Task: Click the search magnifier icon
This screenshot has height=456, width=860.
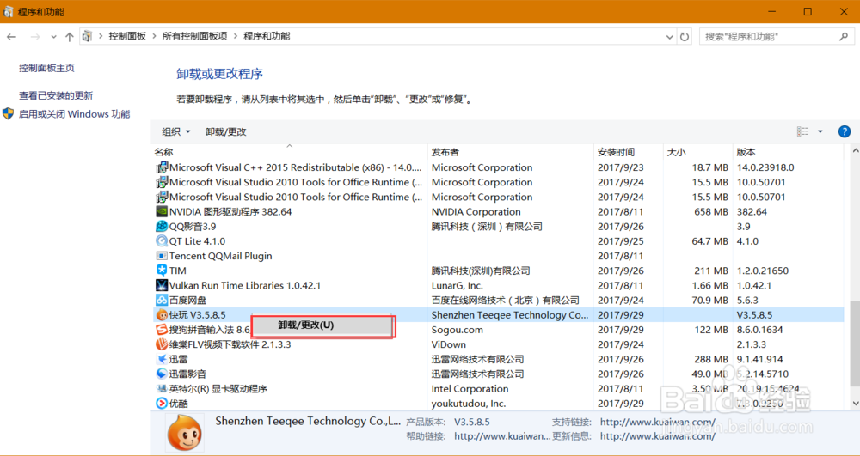Action: pyautogui.click(x=844, y=37)
